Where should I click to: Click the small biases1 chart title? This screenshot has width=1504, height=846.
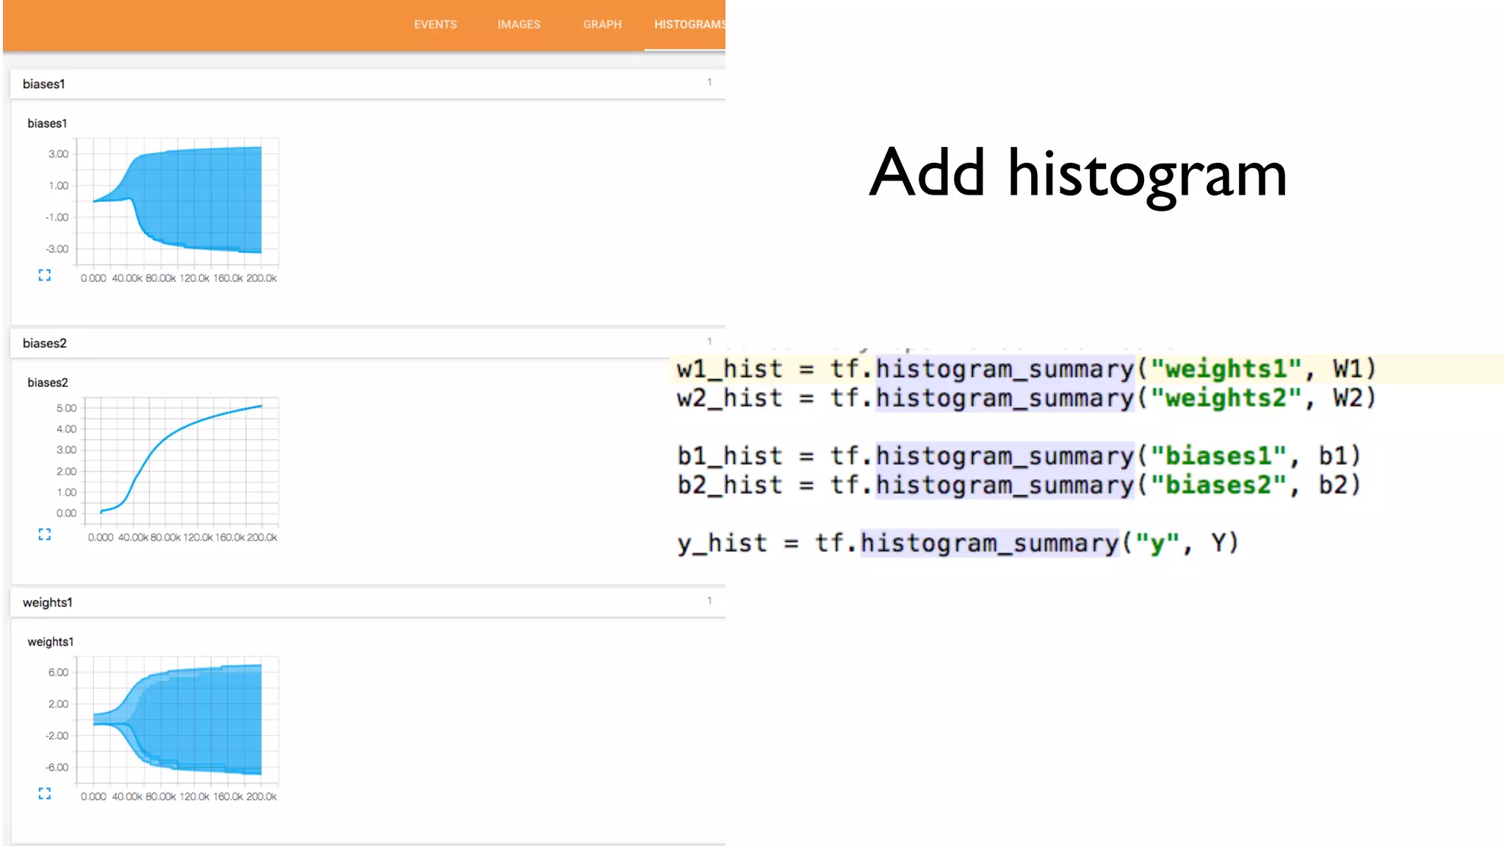tap(47, 123)
